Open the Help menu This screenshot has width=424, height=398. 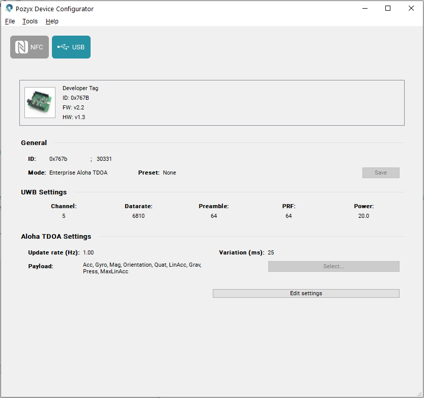[x=52, y=21]
